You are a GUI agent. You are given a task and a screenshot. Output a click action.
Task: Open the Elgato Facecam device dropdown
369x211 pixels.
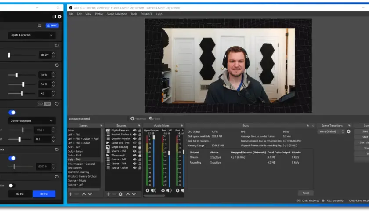click(x=32, y=35)
